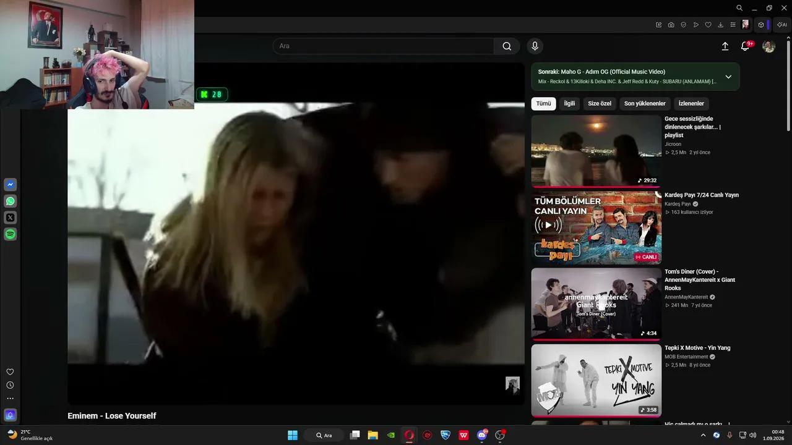Open the AnnenMayKantereit channel name
Image resolution: width=792 pixels, height=445 pixels.
click(686, 297)
